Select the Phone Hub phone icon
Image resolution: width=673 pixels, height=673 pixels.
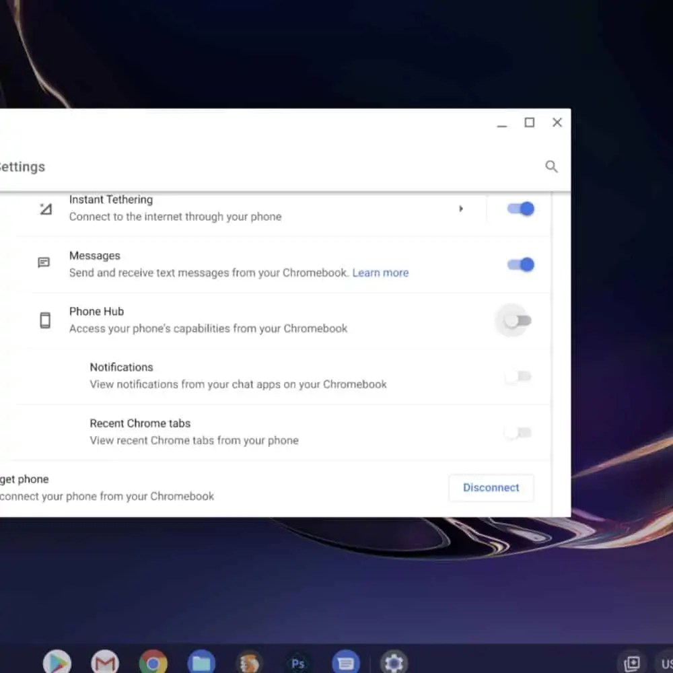44,320
